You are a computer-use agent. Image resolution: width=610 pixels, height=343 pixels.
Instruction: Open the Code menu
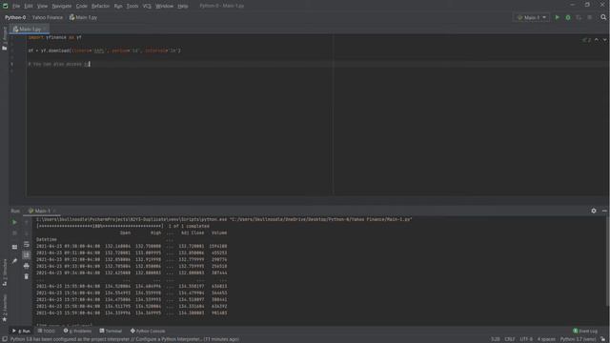(x=81, y=6)
